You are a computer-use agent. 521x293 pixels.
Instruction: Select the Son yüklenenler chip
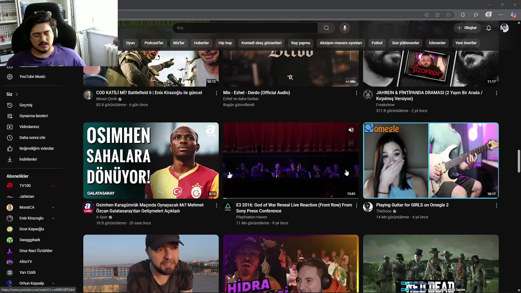pyautogui.click(x=405, y=43)
